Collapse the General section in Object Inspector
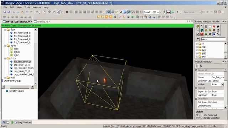This screenshot has width=228, height=128. pyautogui.click(x=196, y=70)
